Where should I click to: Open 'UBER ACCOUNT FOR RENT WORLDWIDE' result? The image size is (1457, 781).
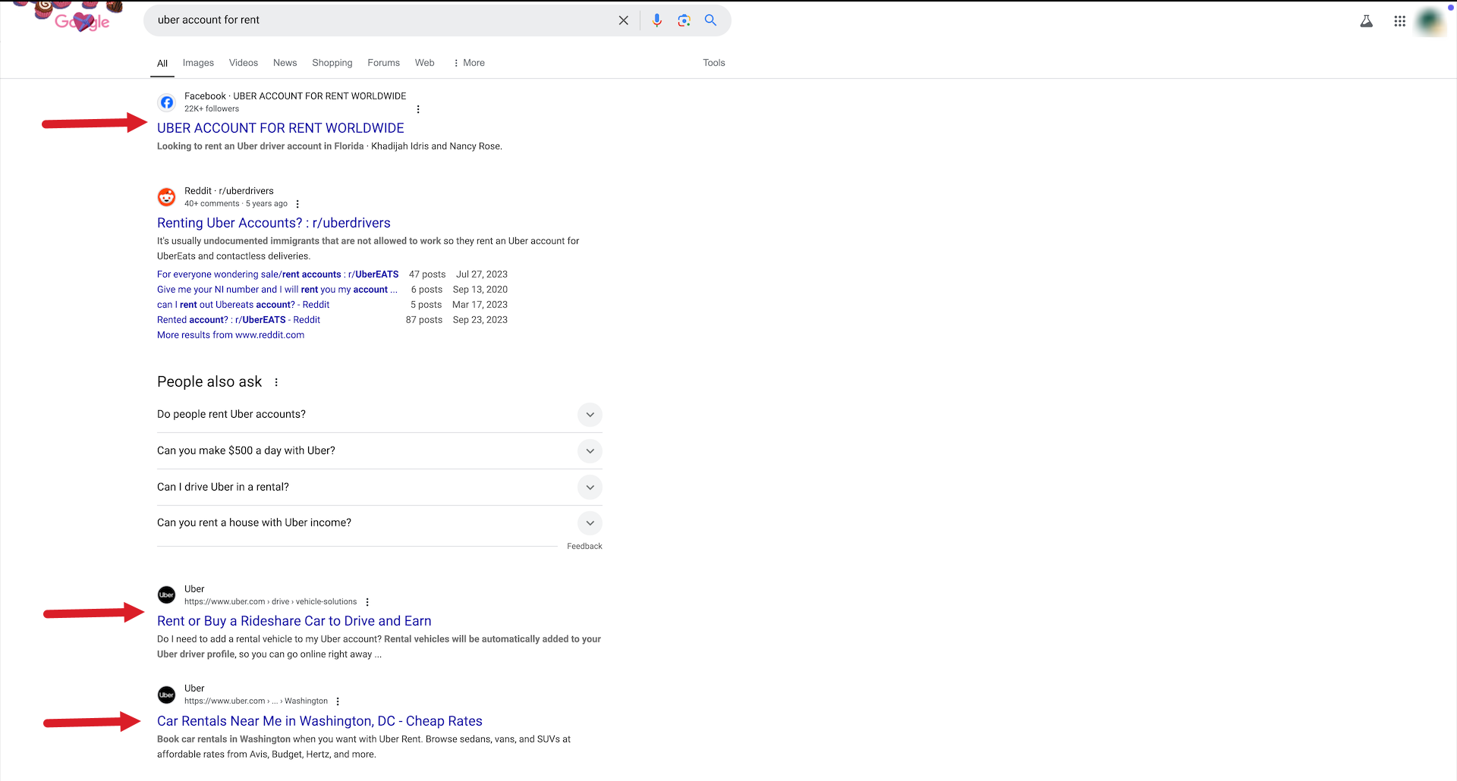click(281, 128)
